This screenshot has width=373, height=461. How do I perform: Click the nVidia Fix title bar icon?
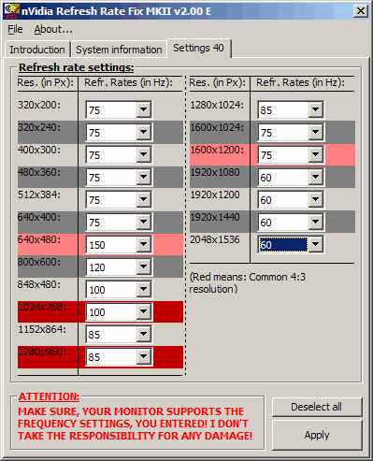[12, 11]
